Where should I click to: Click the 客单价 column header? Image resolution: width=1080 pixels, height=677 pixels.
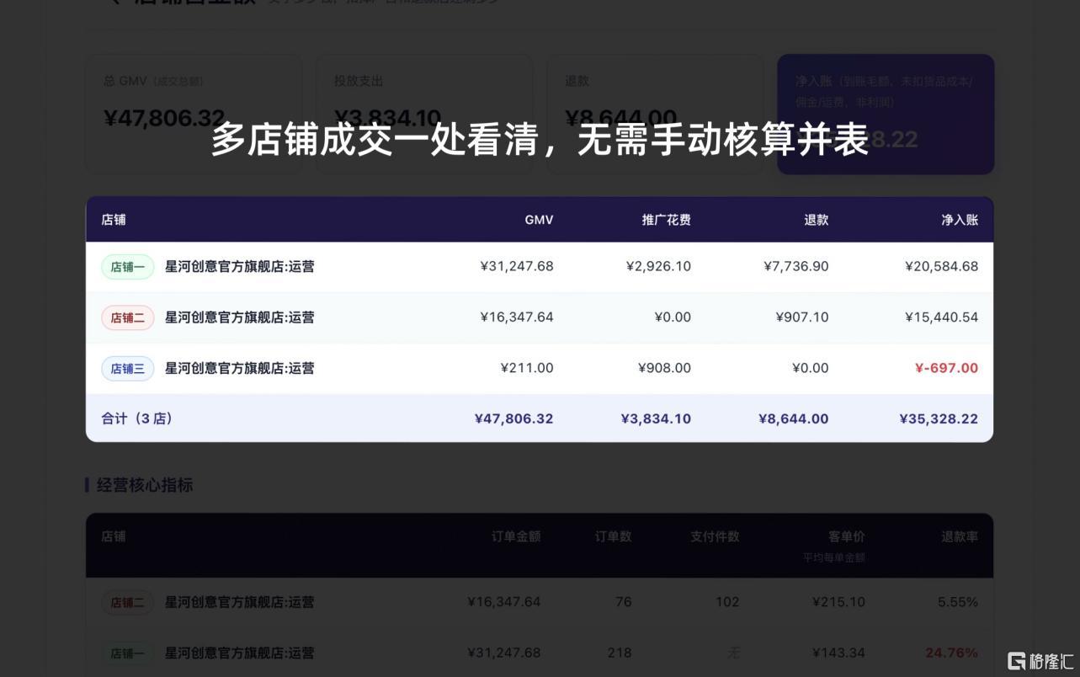[x=846, y=536]
